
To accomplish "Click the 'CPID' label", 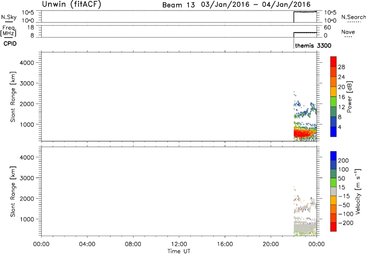I will click(x=10, y=44).
